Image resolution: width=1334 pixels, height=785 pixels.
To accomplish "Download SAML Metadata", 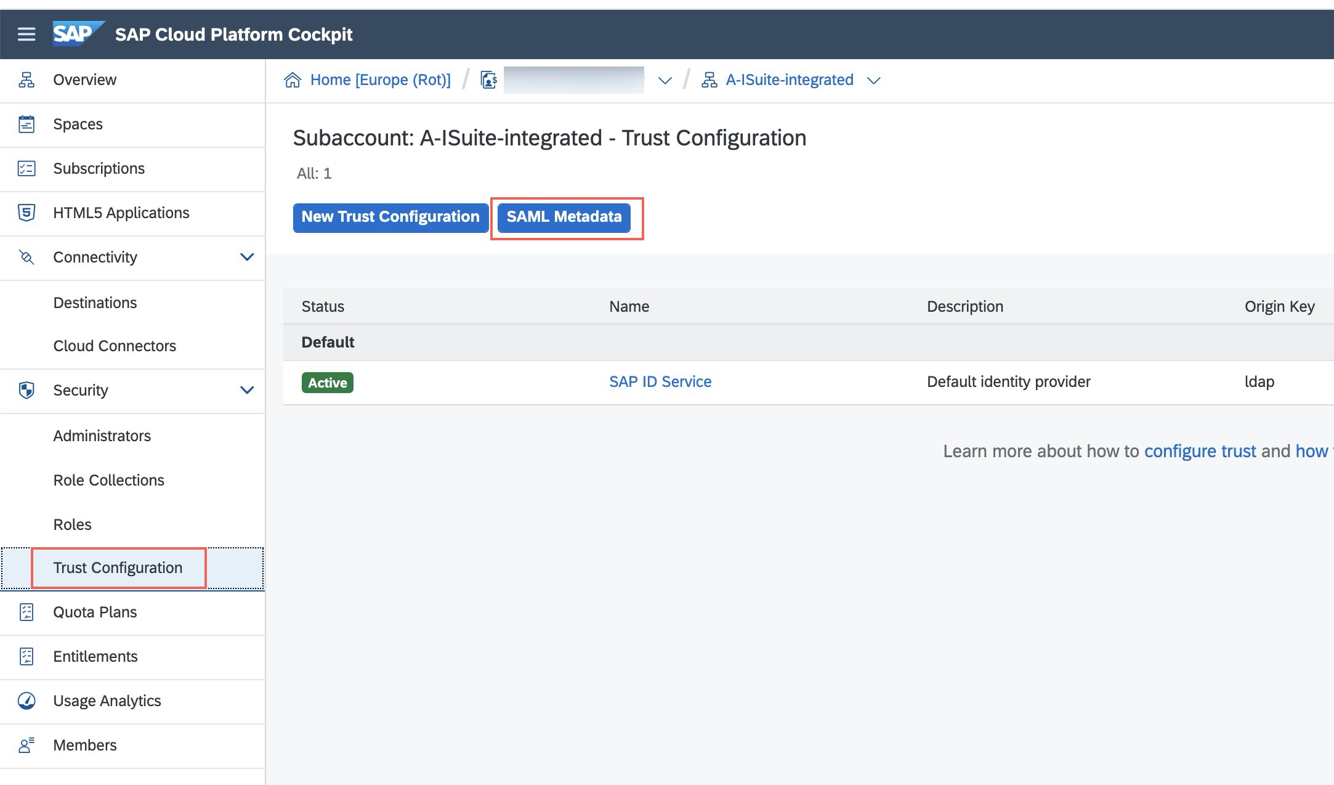I will click(564, 217).
